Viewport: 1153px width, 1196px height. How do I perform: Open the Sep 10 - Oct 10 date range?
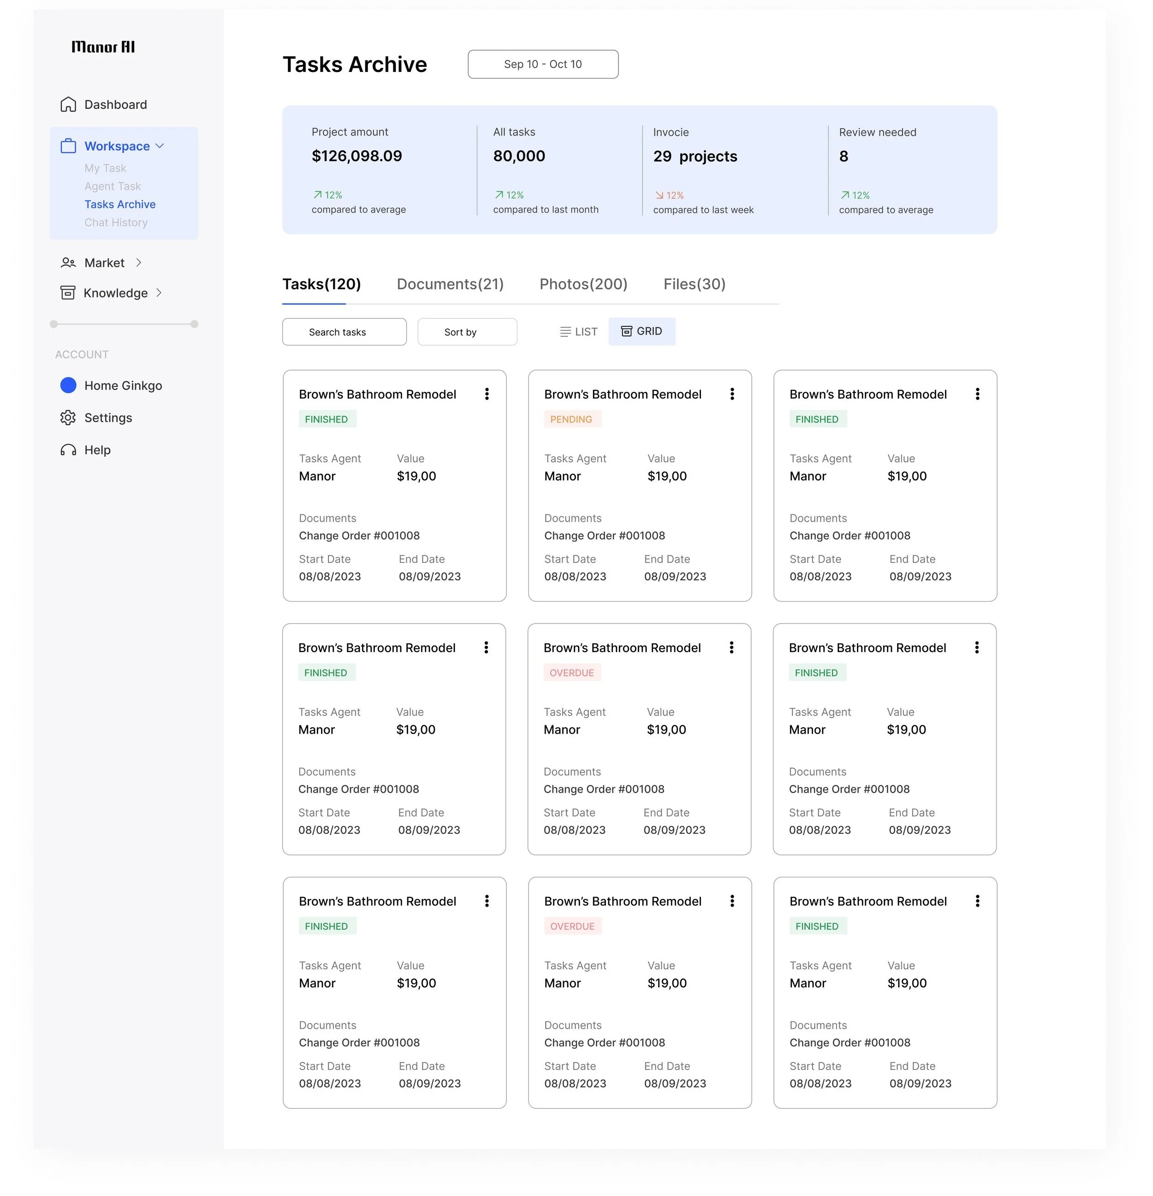coord(542,64)
